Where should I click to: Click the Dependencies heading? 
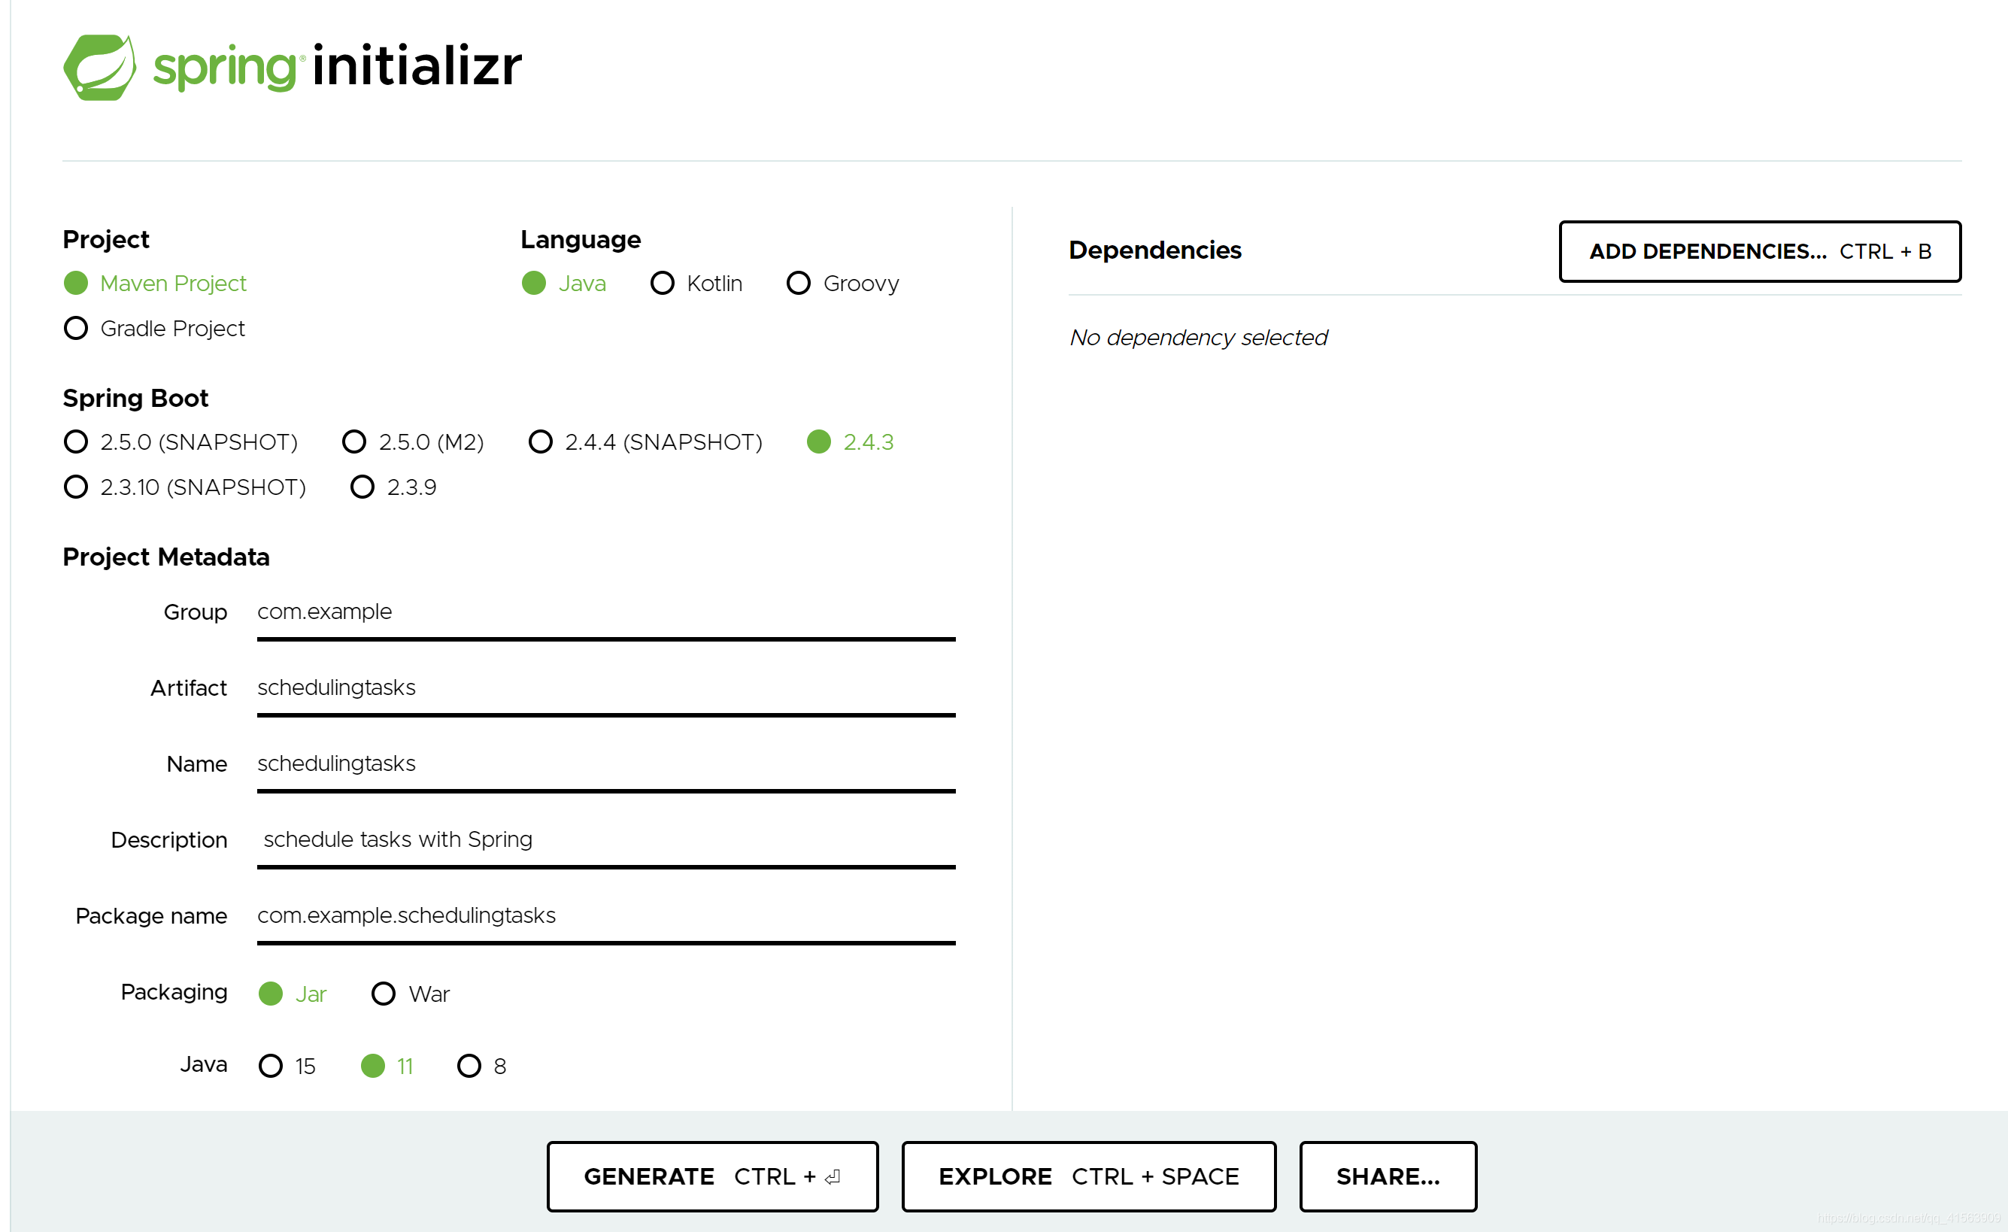[x=1154, y=250]
